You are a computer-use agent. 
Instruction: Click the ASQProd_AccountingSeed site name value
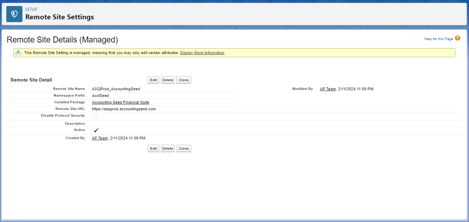[x=116, y=89]
